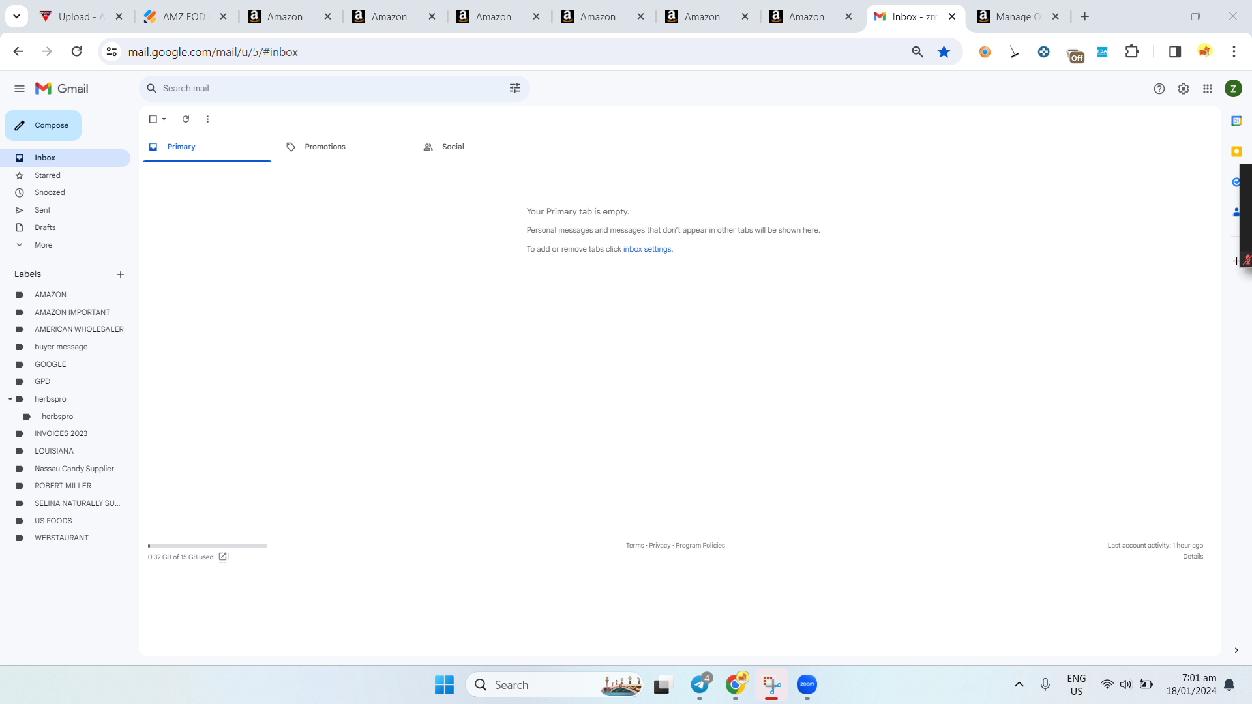Open Telegram from the taskbar

[x=700, y=684]
